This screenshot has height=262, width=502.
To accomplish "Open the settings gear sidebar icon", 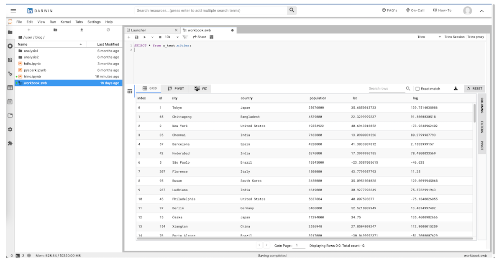I will [x=10, y=129].
